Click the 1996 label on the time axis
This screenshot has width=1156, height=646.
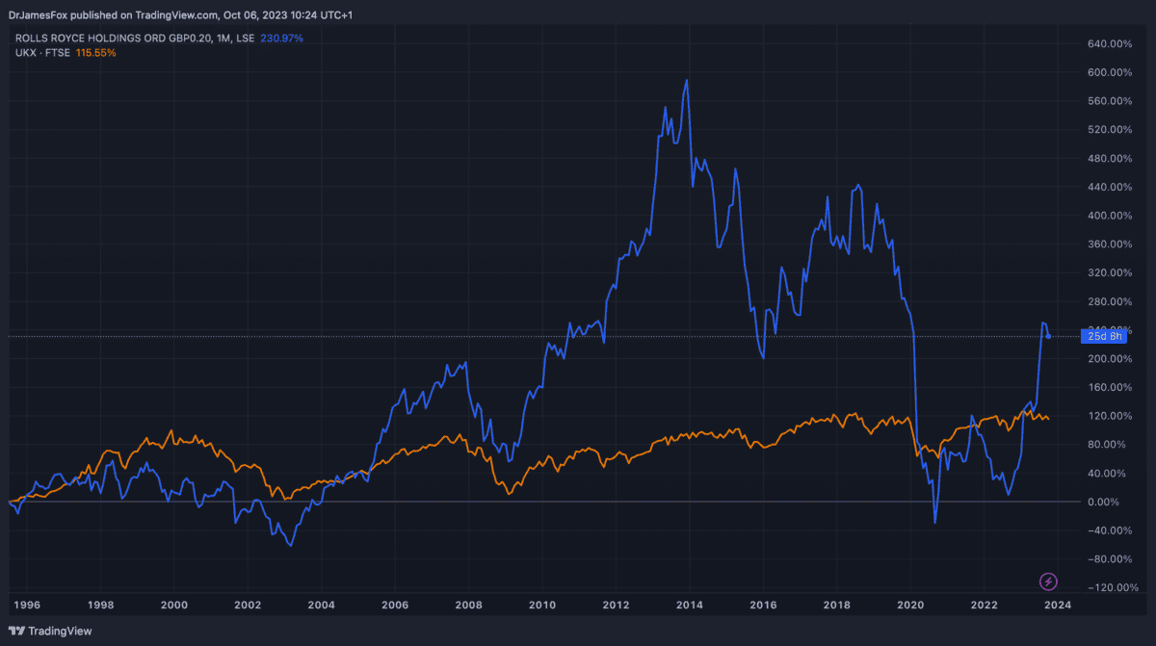27,605
